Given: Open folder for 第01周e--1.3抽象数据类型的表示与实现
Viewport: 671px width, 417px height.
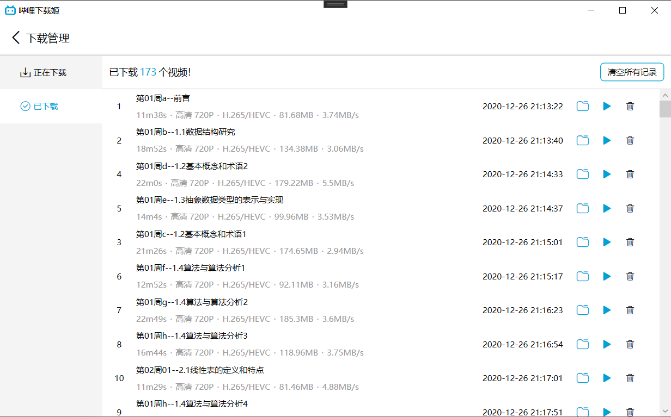Looking at the screenshot, I should point(583,208).
